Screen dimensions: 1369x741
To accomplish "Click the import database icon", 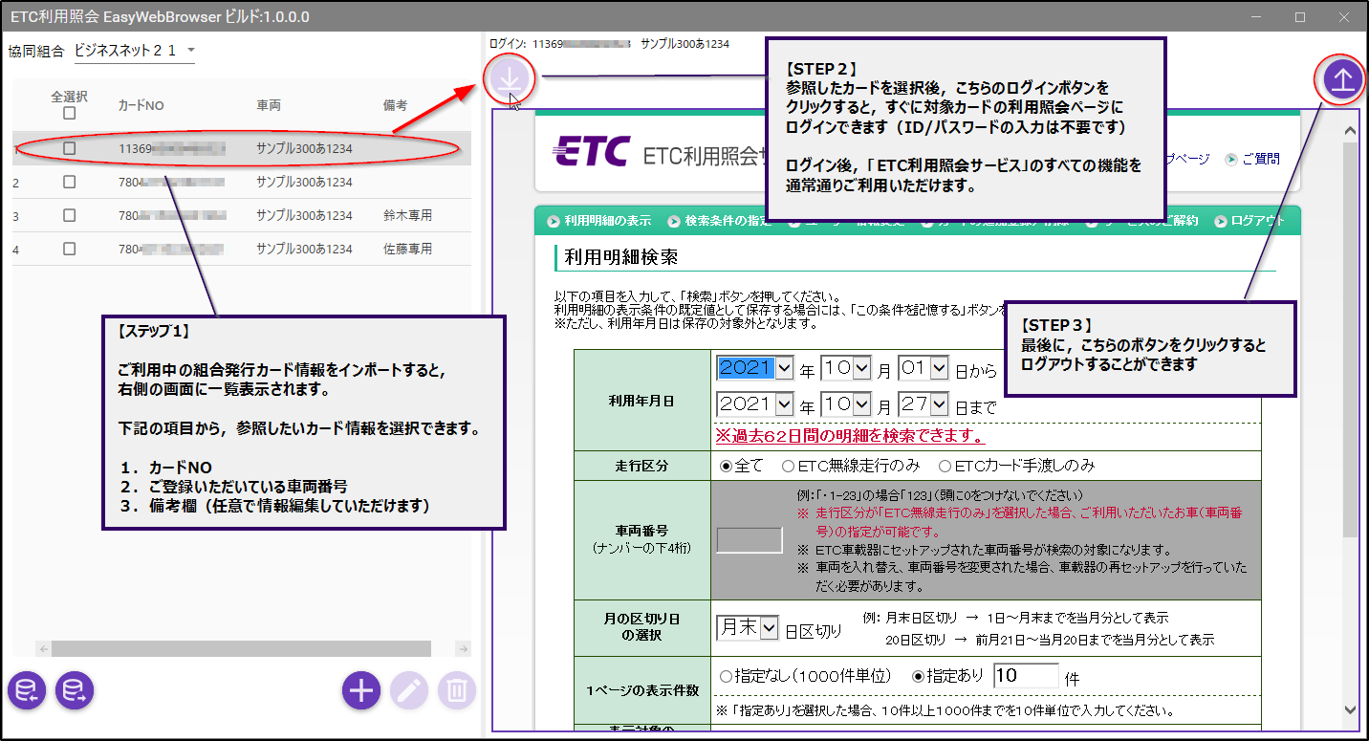I will (x=27, y=690).
